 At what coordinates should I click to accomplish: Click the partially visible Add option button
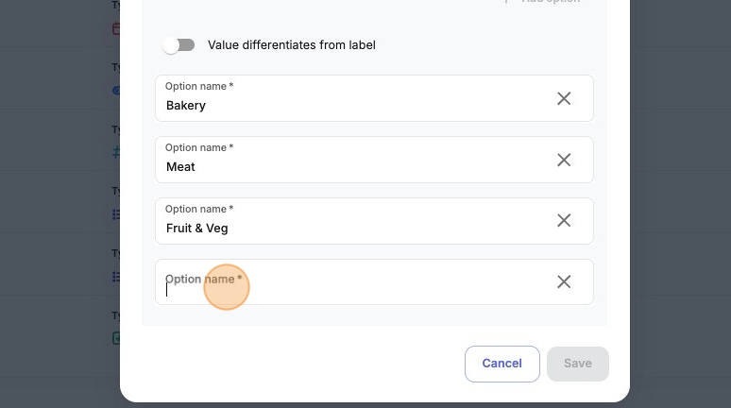coord(543,1)
